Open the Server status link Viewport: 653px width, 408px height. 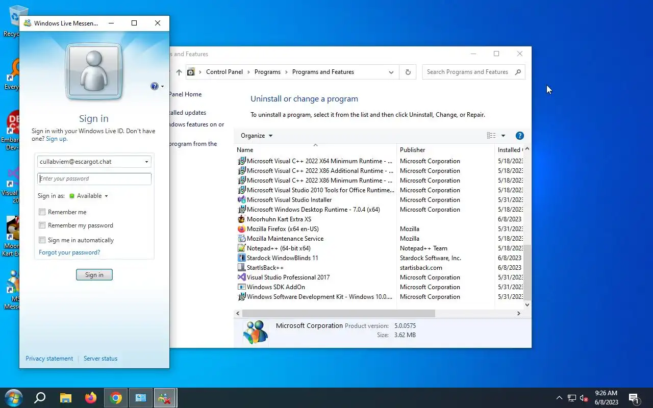[x=101, y=359]
